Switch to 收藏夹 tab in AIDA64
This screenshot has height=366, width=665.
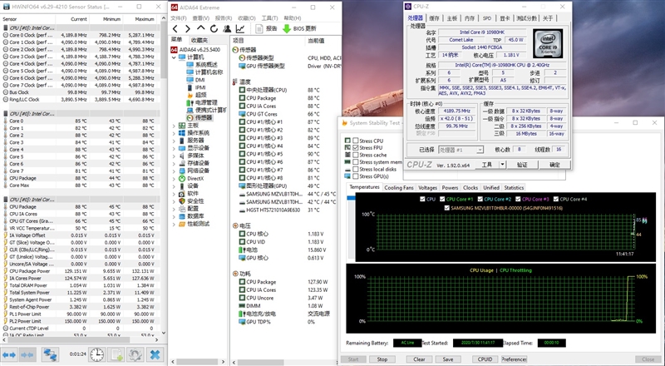199,40
